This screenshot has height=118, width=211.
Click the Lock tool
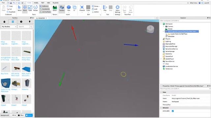(x=95, y=9)
